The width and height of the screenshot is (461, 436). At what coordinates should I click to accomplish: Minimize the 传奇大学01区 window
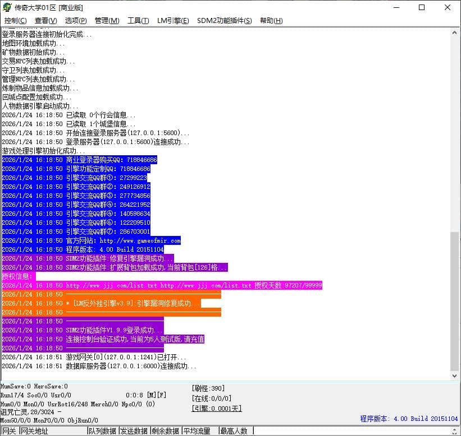tap(396, 7)
